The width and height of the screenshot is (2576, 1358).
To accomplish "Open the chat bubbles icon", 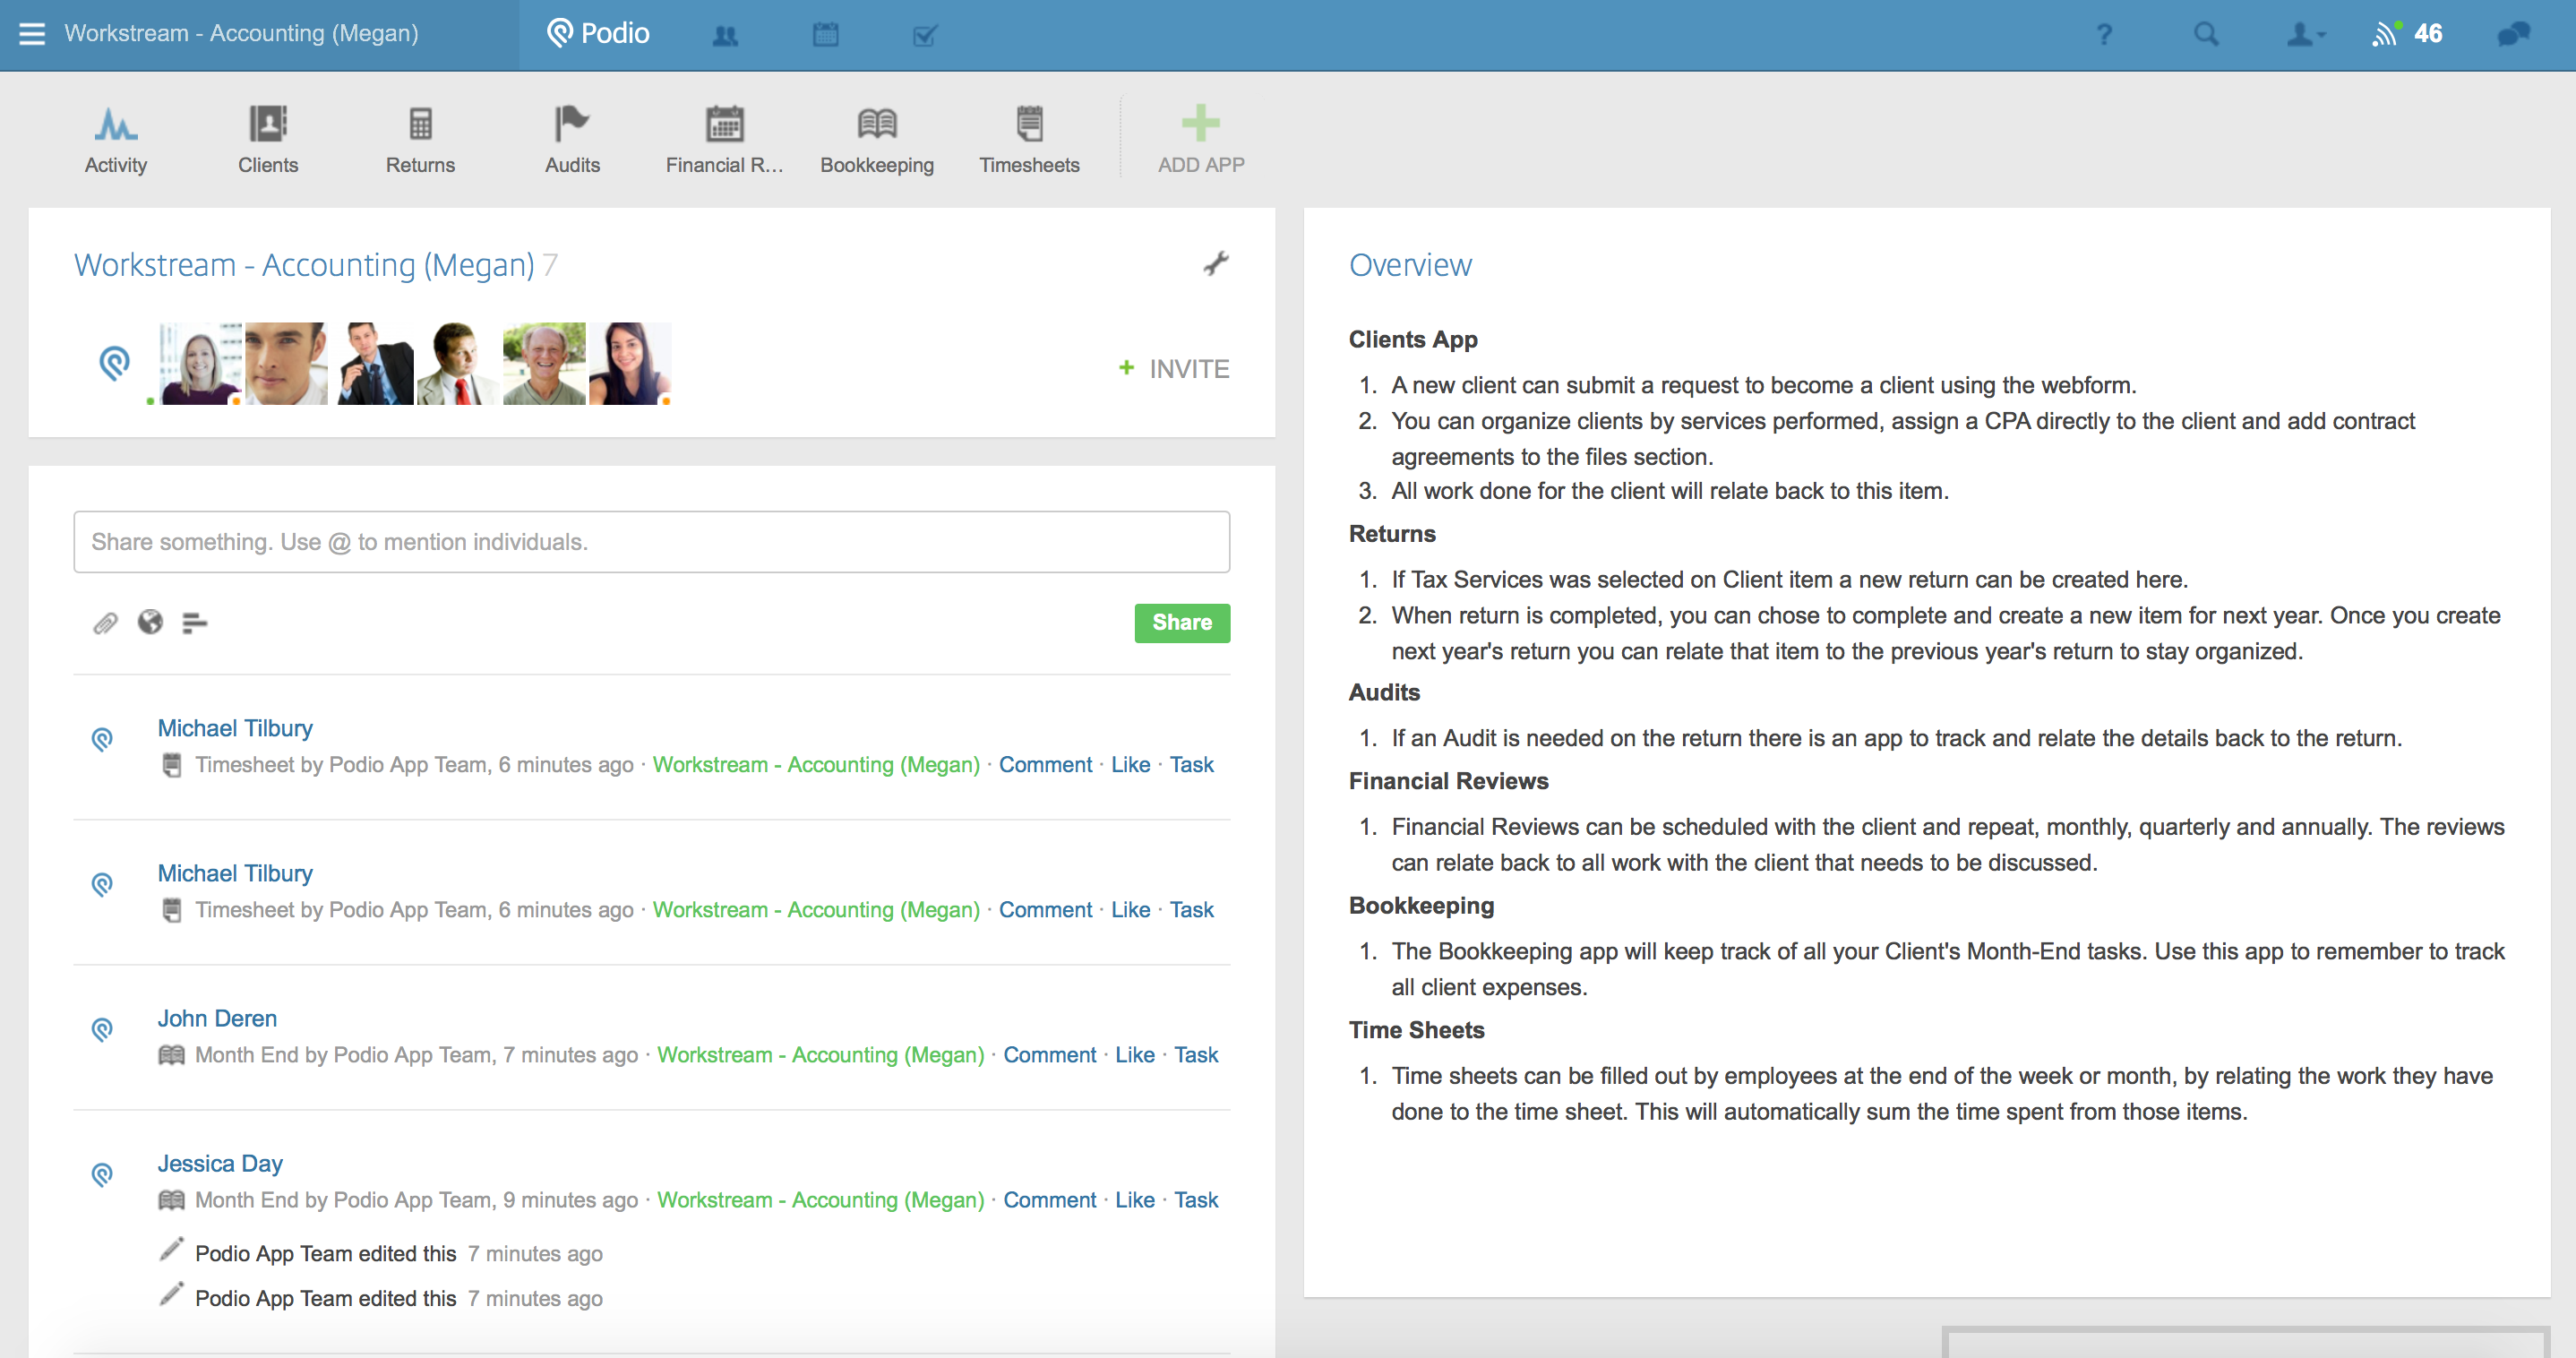I will (x=2513, y=35).
